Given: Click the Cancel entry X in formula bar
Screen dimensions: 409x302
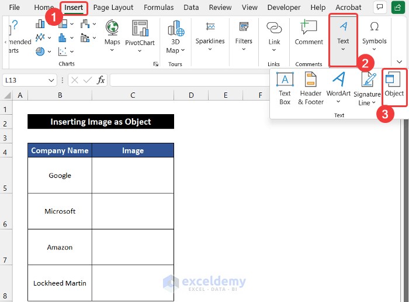Looking at the screenshot, I should (x=75, y=80).
